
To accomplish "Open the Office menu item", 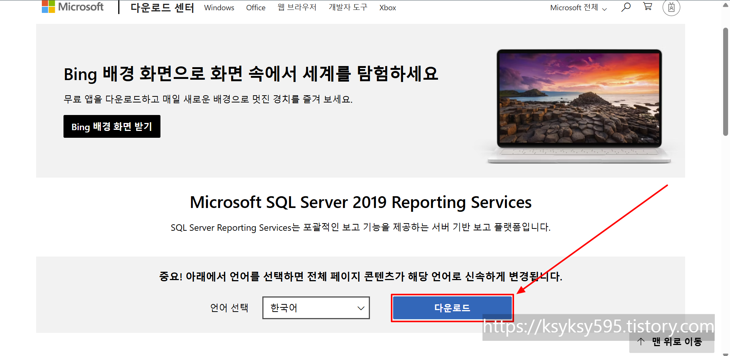I will [x=255, y=8].
